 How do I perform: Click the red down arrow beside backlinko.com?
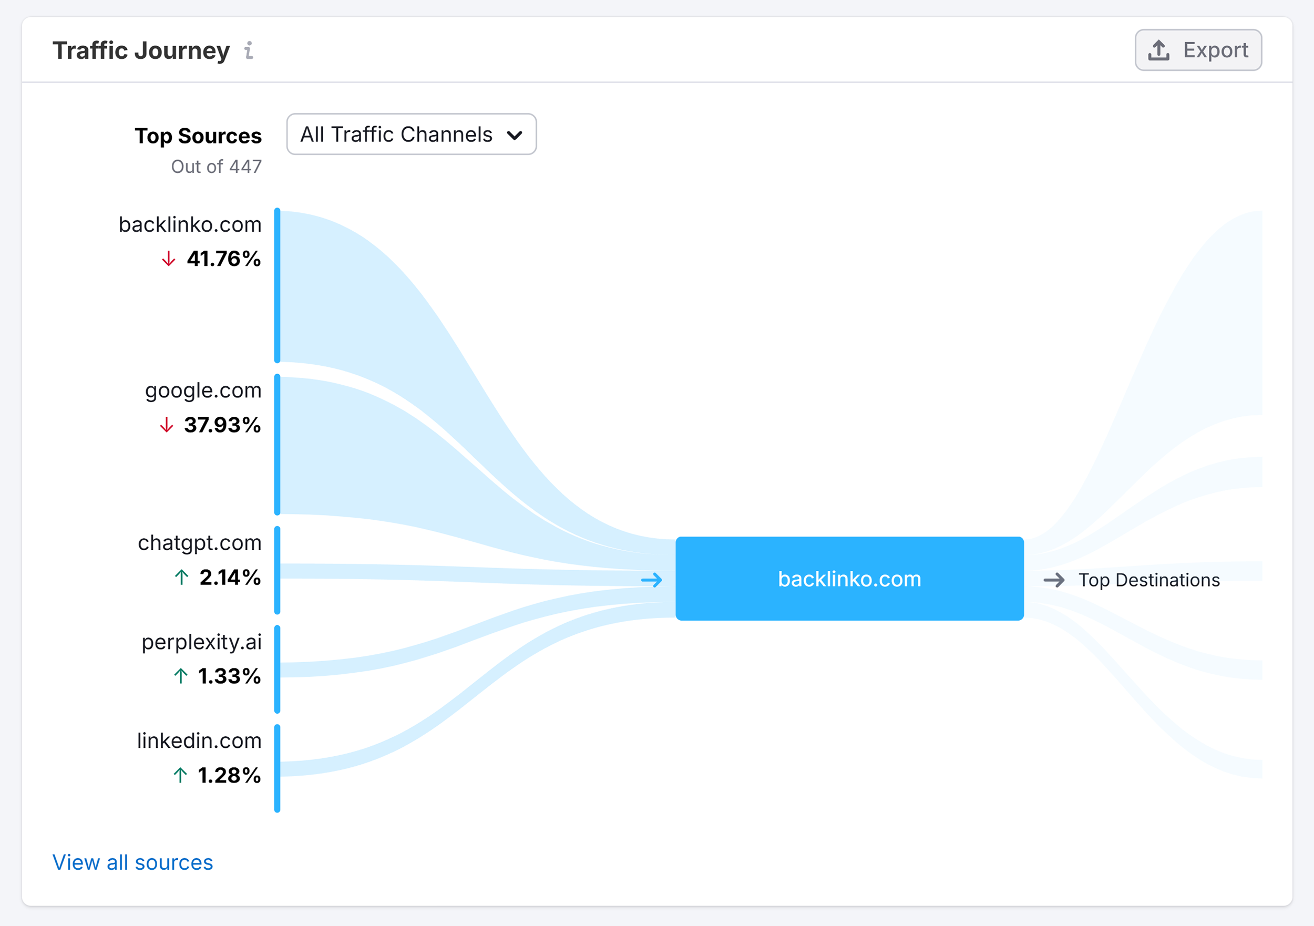pyautogui.click(x=168, y=259)
